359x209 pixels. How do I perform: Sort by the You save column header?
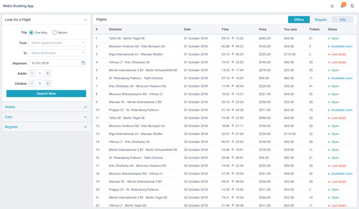tap(290, 29)
